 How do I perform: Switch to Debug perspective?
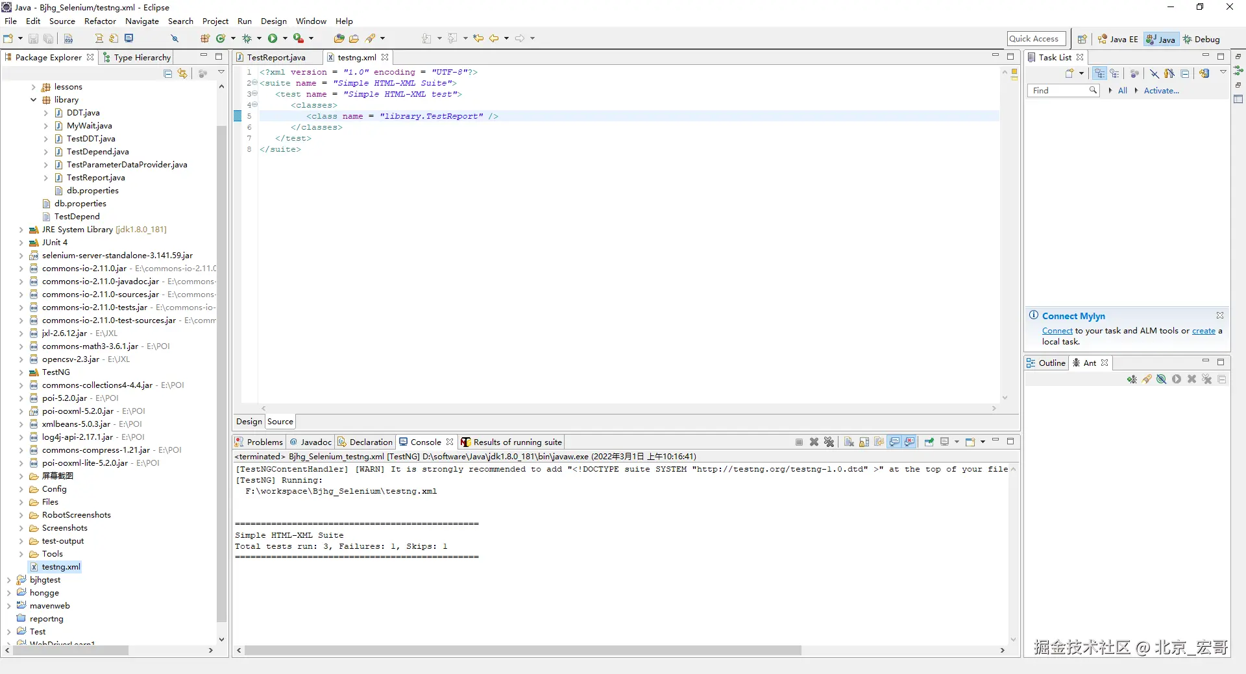[x=1201, y=39]
